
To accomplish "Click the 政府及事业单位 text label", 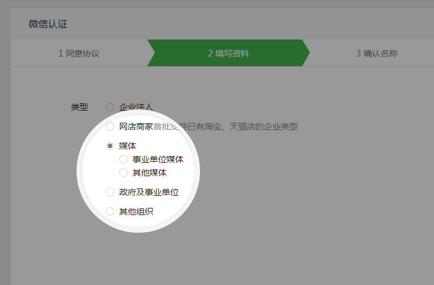I will point(149,192).
